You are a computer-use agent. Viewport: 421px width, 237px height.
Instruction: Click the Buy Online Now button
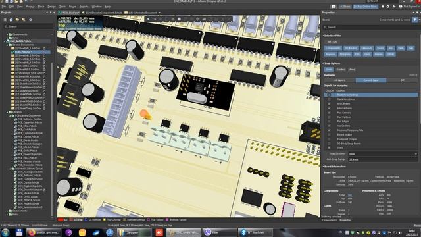pyautogui.click(x=366, y=7)
